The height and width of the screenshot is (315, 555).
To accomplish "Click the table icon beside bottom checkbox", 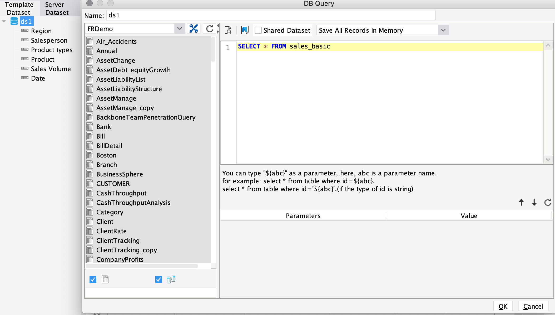I will tap(105, 279).
